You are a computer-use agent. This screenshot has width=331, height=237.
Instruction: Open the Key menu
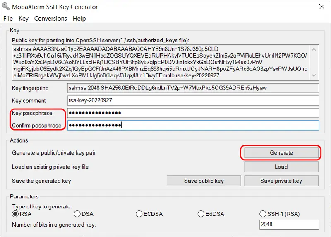[24, 19]
